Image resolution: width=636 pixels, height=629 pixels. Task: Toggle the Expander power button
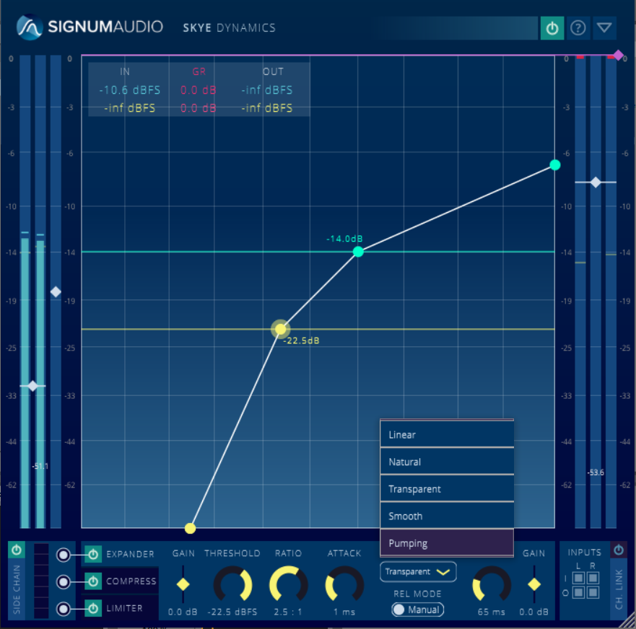(93, 554)
